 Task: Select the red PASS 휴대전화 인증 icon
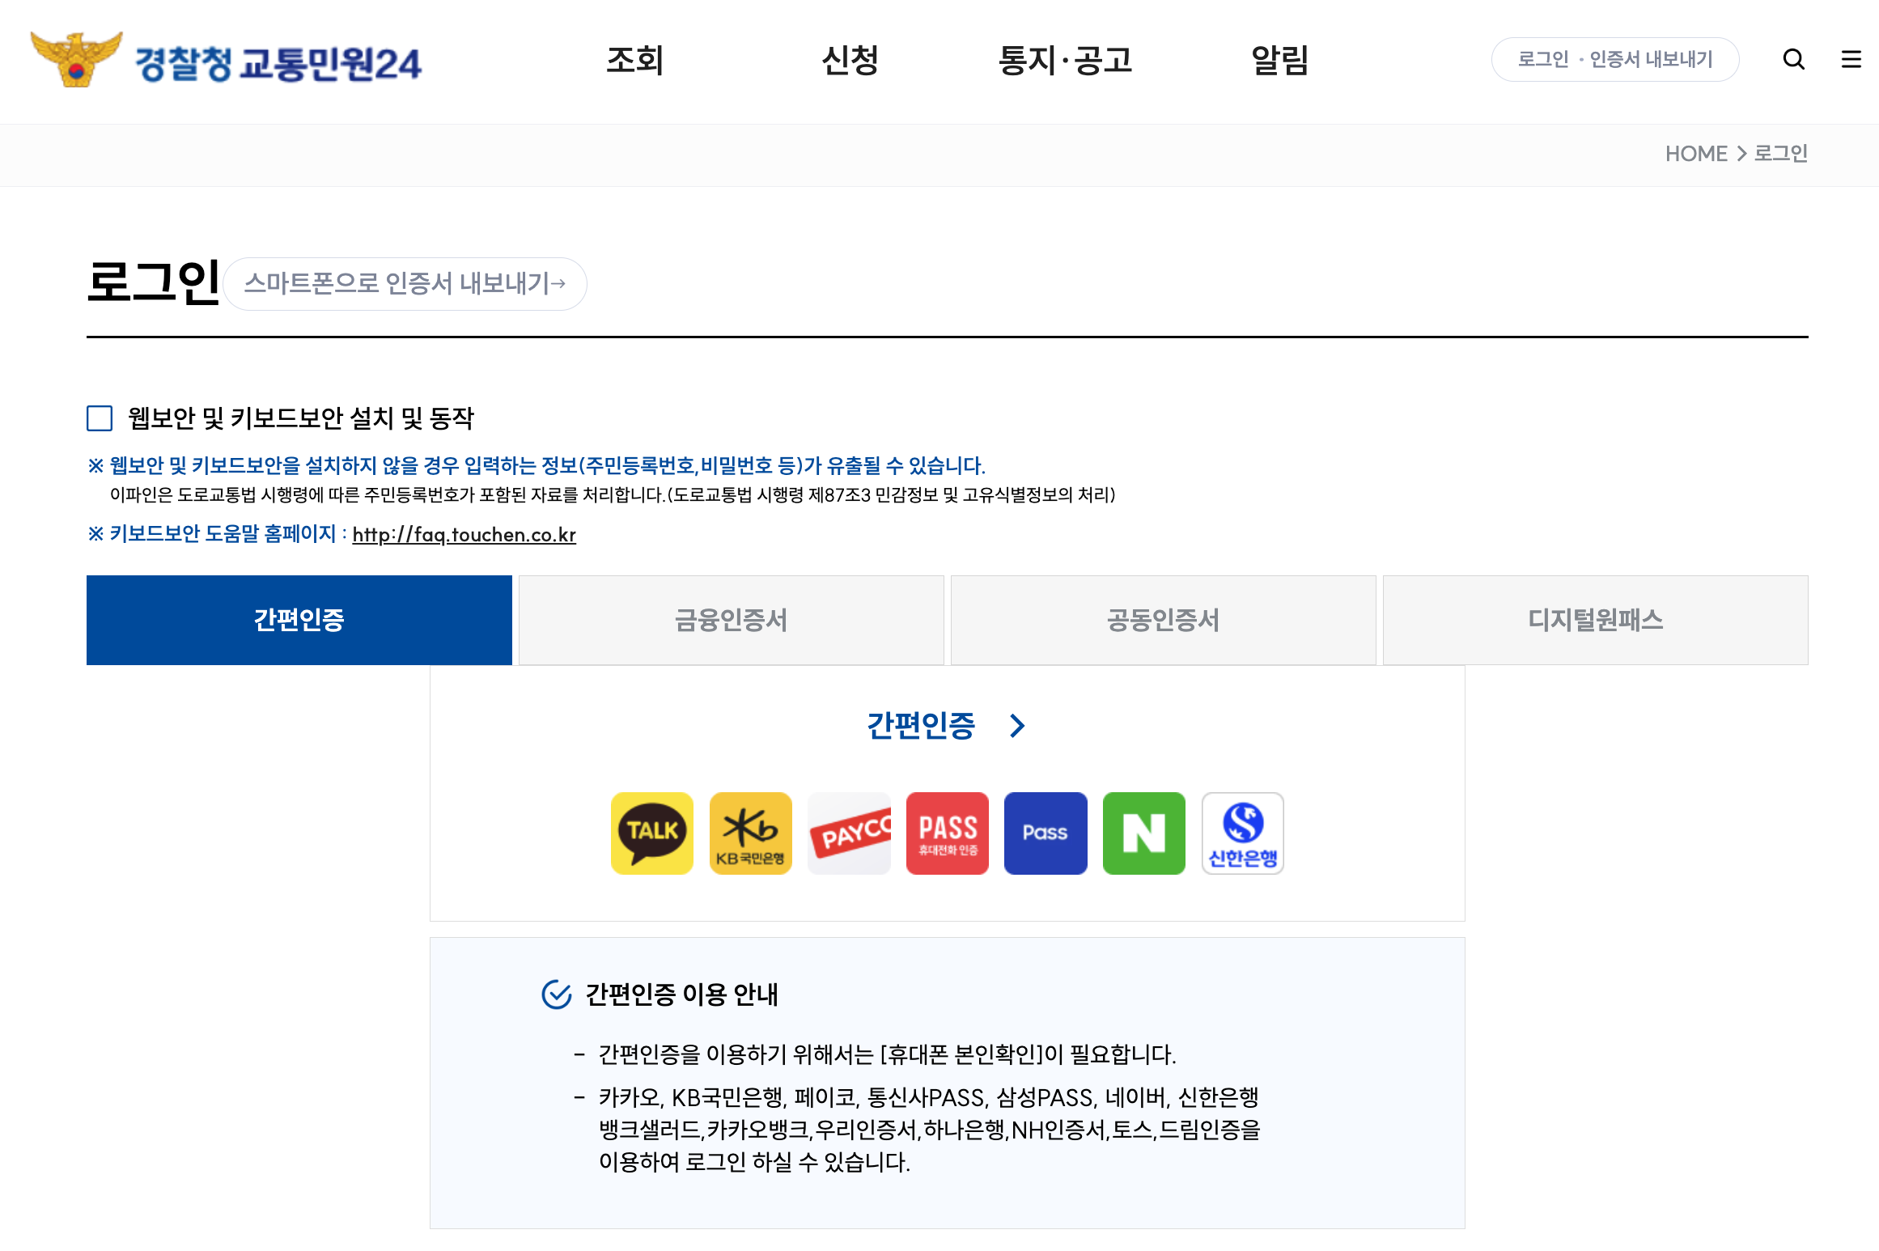click(x=947, y=833)
